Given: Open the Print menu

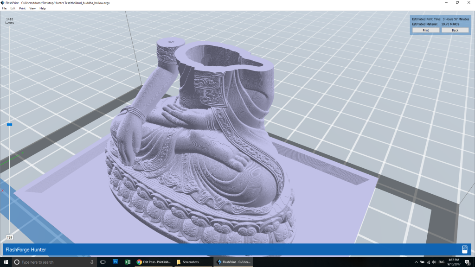Looking at the screenshot, I should point(22,8).
